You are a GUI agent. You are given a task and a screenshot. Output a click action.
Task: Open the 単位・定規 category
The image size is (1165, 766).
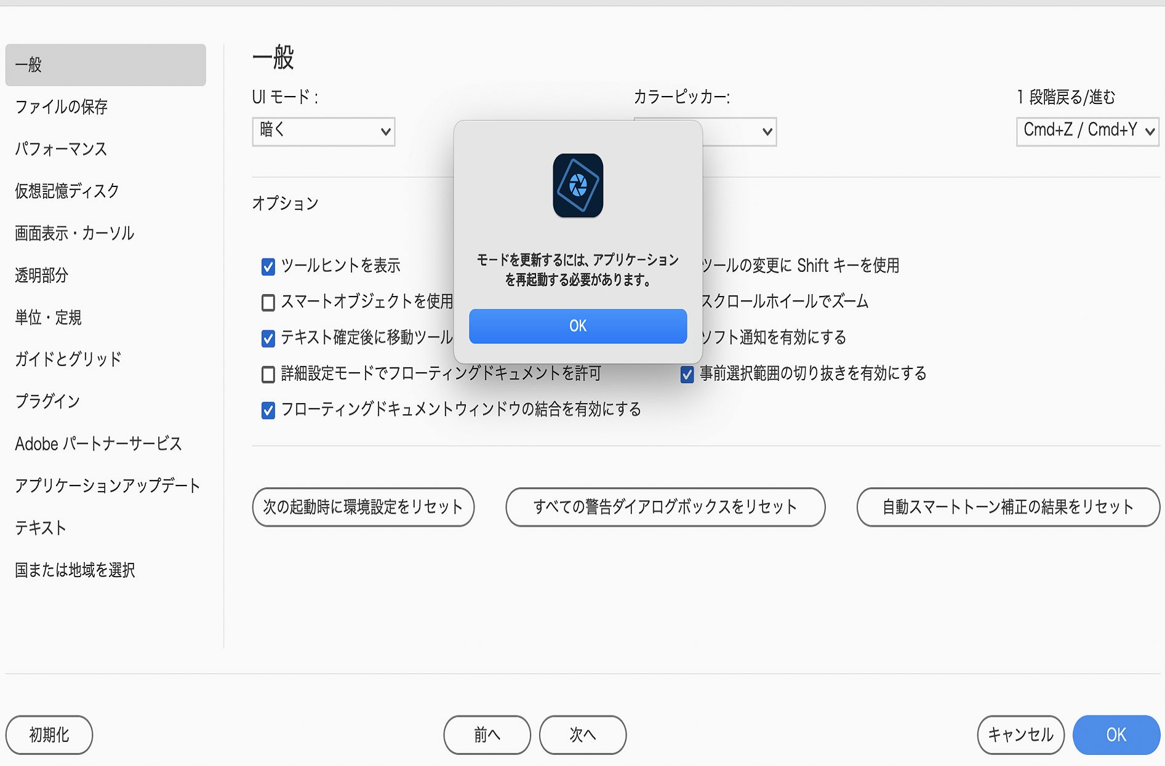[x=48, y=317]
